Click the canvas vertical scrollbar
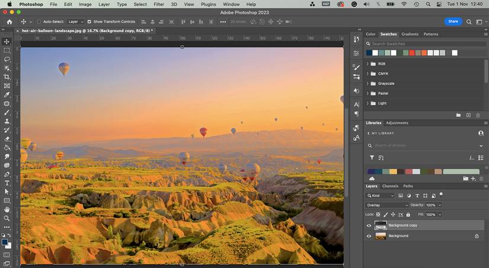Image resolution: width=489 pixels, height=268 pixels. (346, 152)
